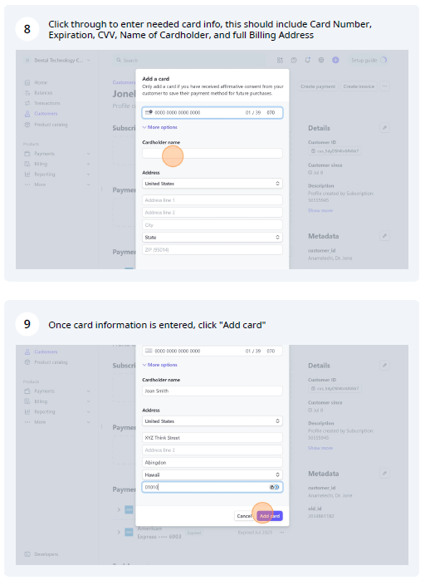This screenshot has height=585, width=425.
Task: Expand More options in Add a card
Action: click(x=160, y=127)
